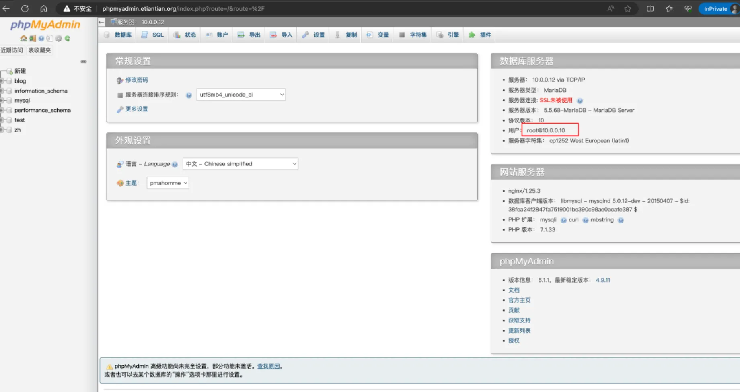Viewport: 740px width, 392px height.
Task: Open the pmahomme theme dropdown
Action: (x=168, y=183)
